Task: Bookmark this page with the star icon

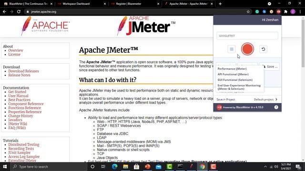Action: click(248, 11)
